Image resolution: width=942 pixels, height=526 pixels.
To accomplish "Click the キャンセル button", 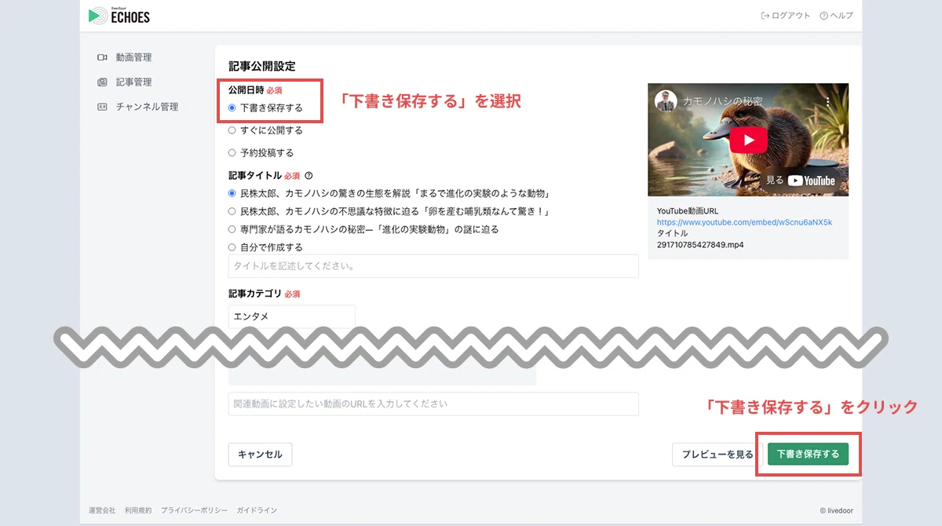I will [260, 455].
